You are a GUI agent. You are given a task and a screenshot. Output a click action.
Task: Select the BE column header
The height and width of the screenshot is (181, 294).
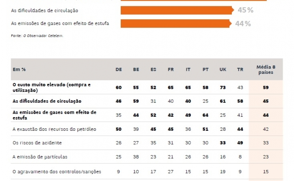coord(136,70)
